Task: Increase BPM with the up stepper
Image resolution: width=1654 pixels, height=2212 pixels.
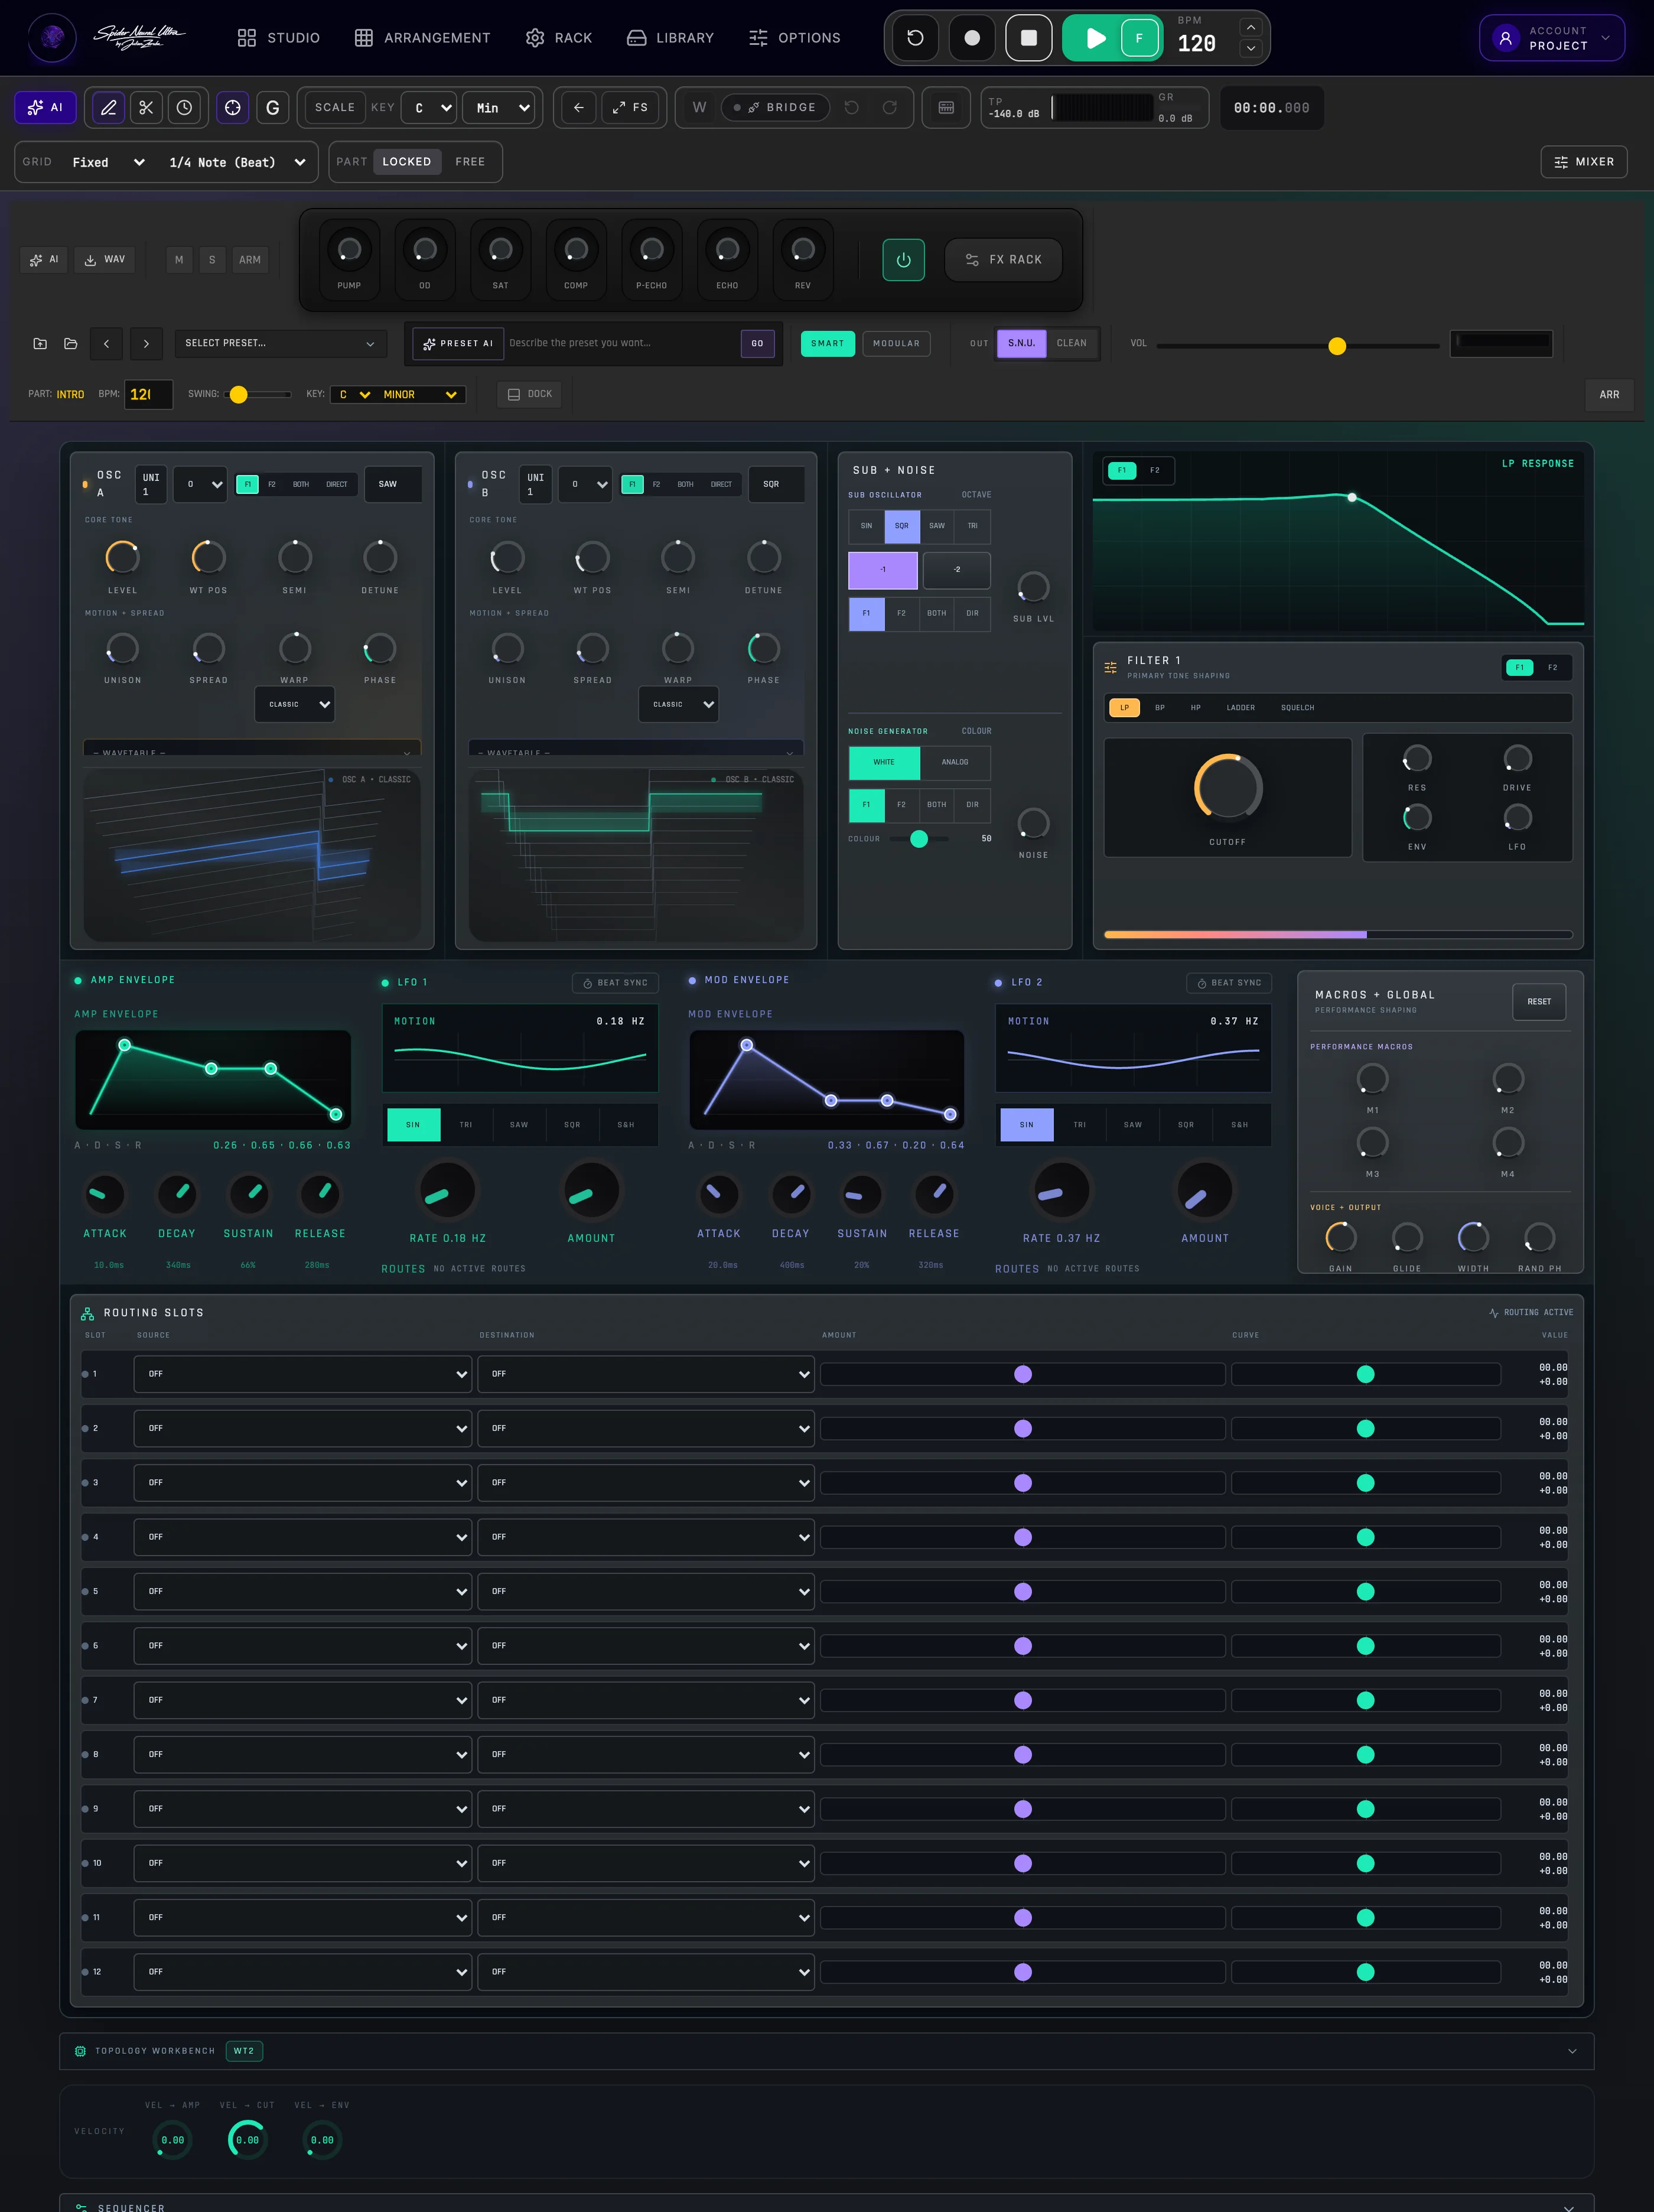Action: click(x=1251, y=27)
